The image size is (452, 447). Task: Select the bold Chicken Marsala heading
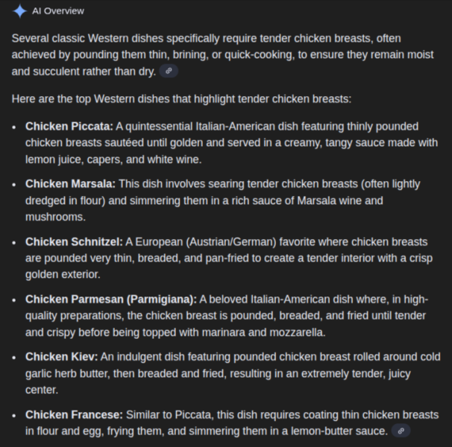pos(70,184)
